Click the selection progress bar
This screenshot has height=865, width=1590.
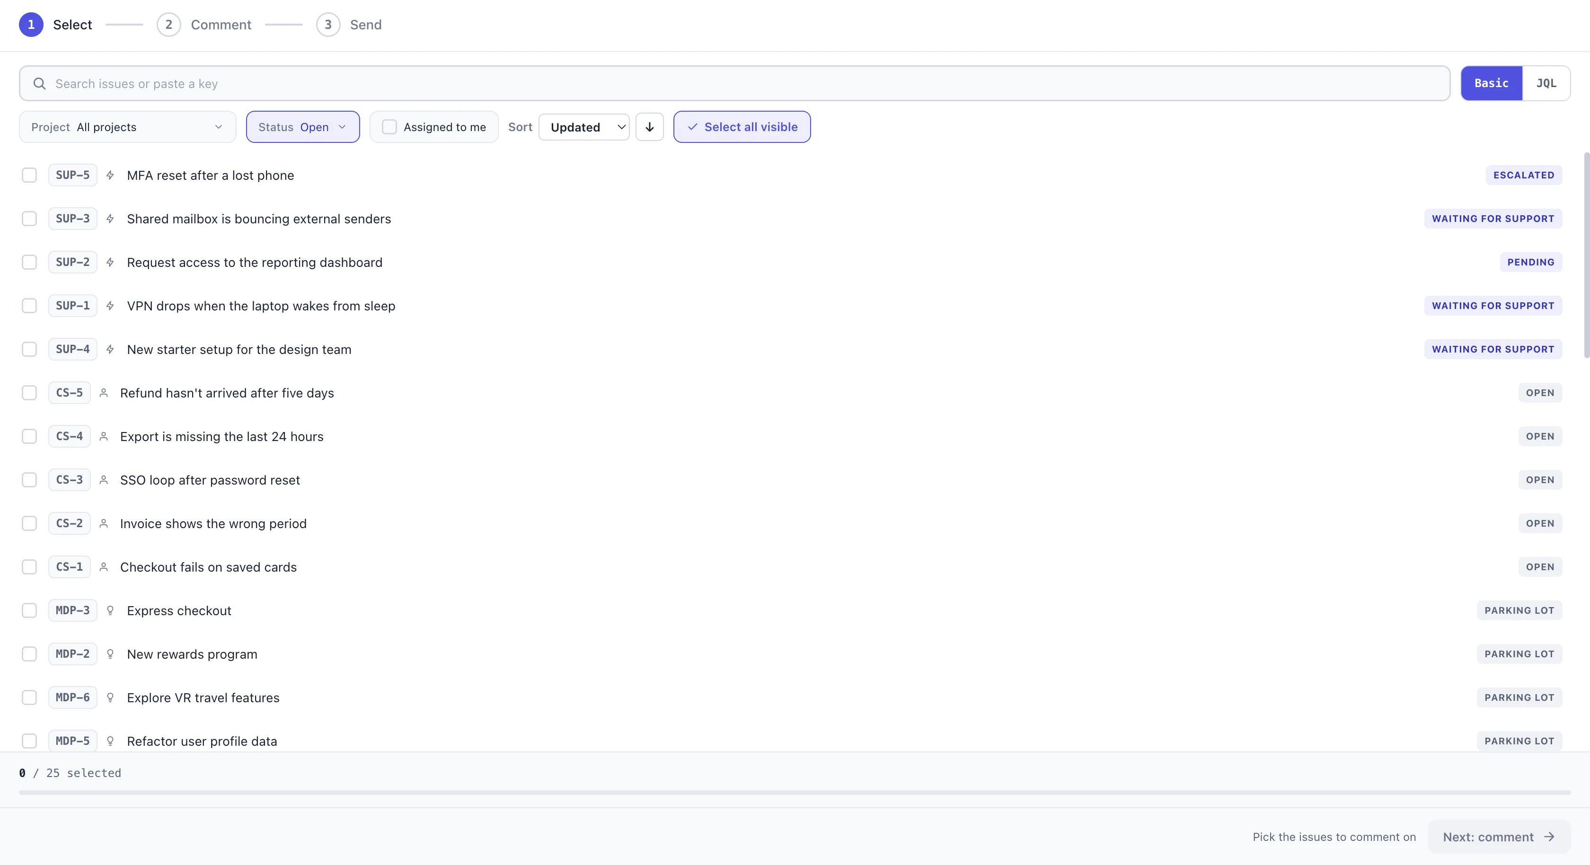tap(795, 792)
